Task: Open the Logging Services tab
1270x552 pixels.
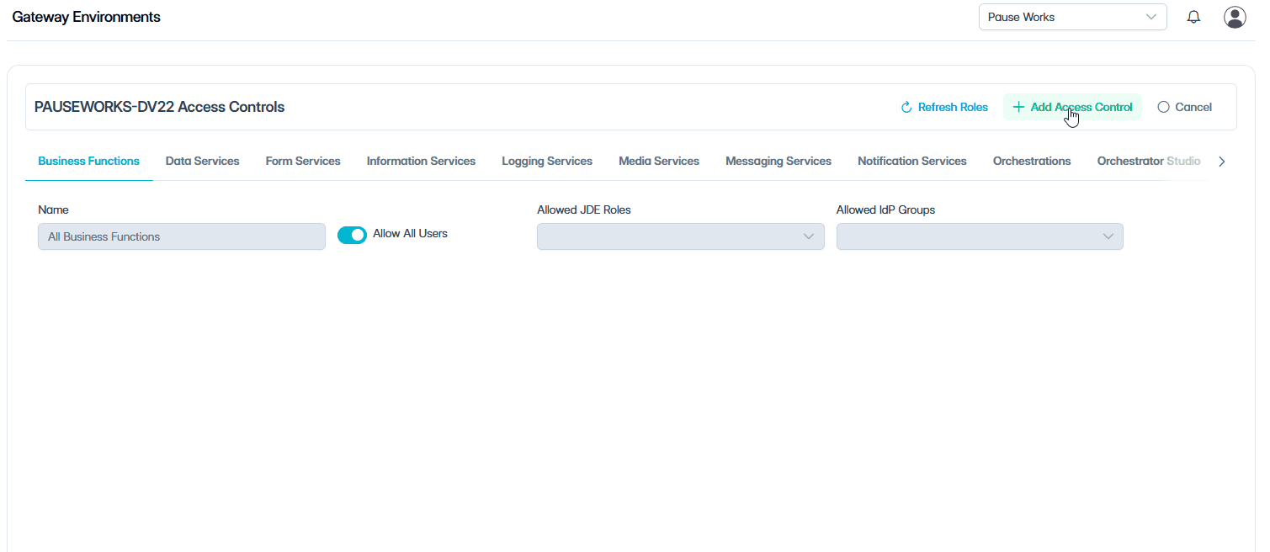Action: pyautogui.click(x=547, y=161)
